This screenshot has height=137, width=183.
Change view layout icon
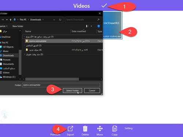[87, 26]
